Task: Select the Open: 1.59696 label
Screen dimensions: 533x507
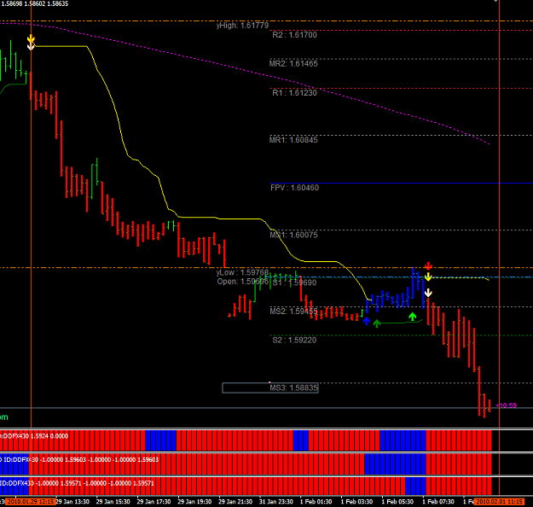Action: 243,282
